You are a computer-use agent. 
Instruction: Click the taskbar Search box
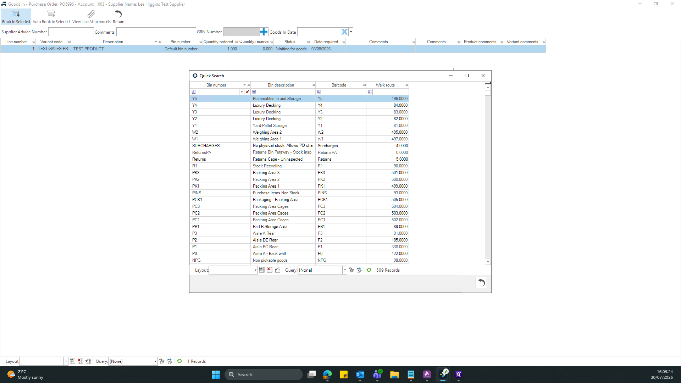click(x=264, y=374)
